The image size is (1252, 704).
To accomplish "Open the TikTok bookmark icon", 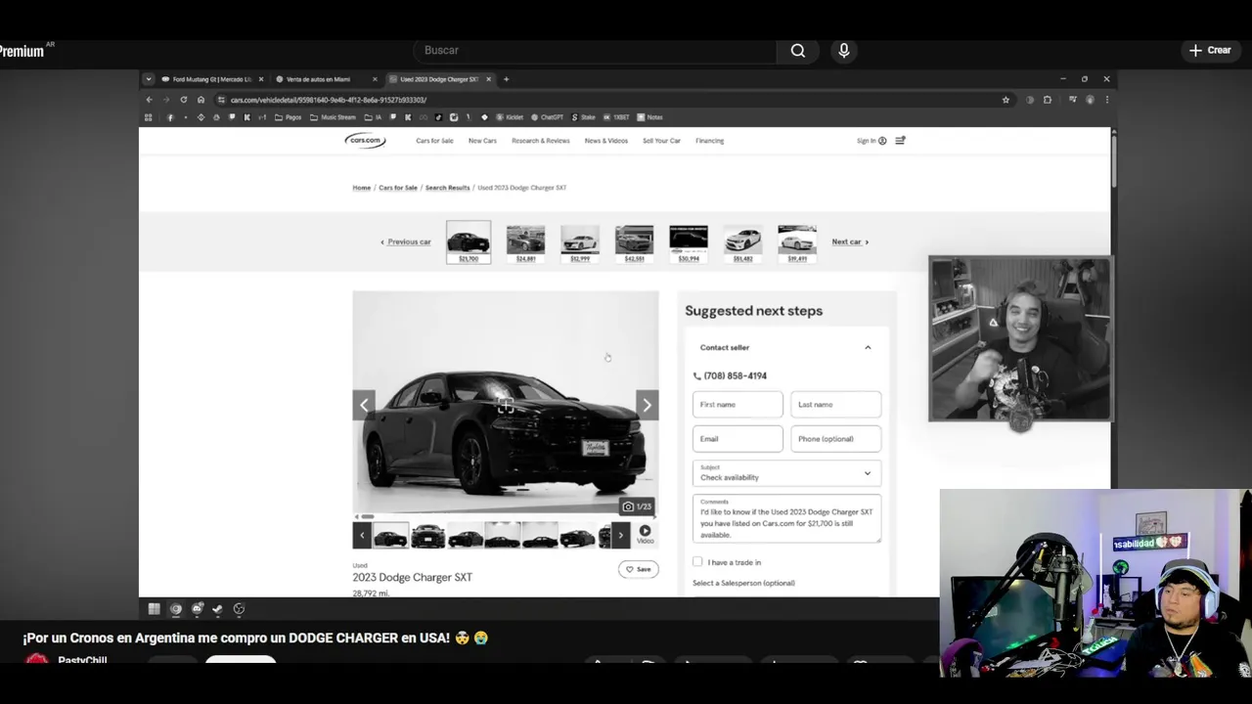I will pos(438,117).
